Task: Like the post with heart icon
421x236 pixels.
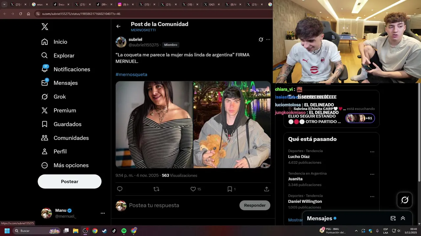Action: pos(193,189)
